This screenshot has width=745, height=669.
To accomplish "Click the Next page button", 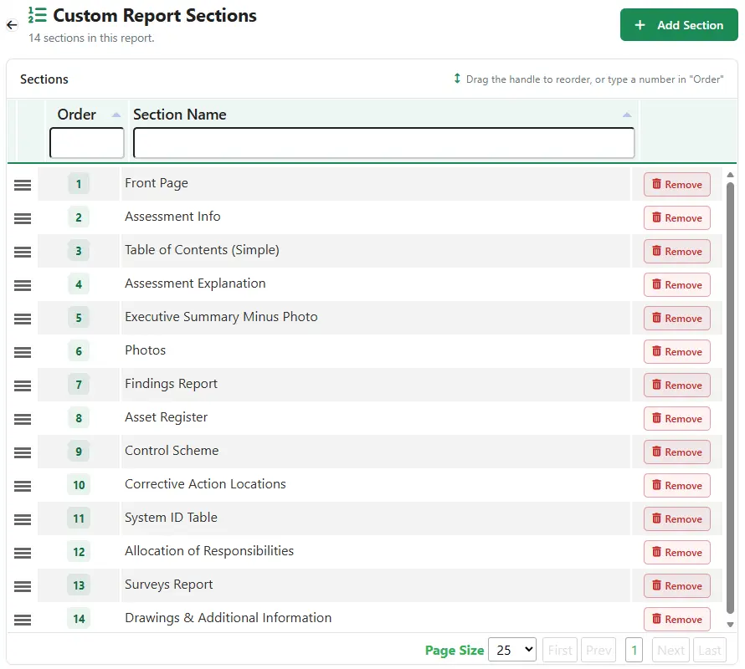I will pos(670,650).
